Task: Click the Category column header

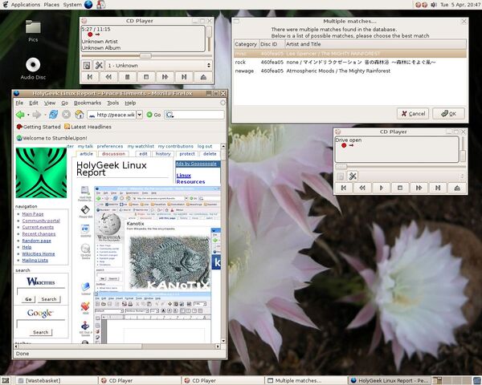Action: [247, 44]
